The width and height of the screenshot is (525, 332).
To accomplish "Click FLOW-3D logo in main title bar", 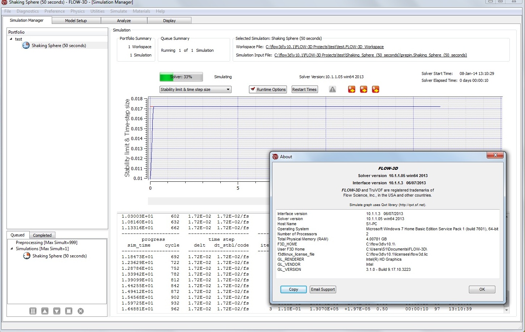I will tap(4, 2).
